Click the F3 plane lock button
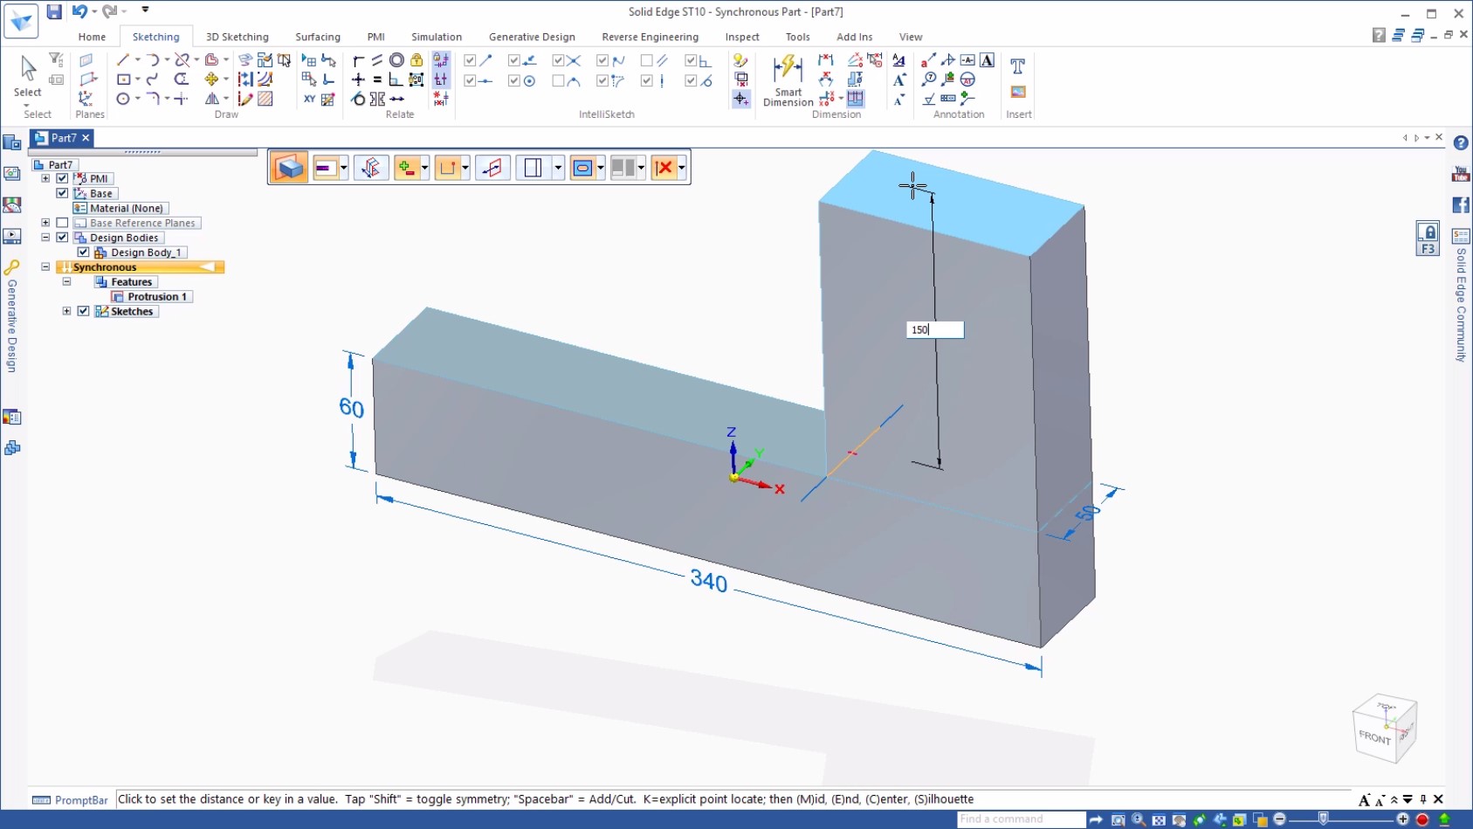1473x829 pixels. click(1428, 237)
